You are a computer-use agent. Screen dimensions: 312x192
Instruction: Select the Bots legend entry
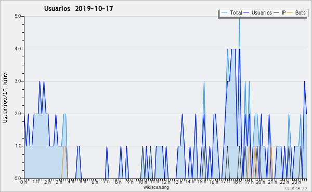point(296,12)
